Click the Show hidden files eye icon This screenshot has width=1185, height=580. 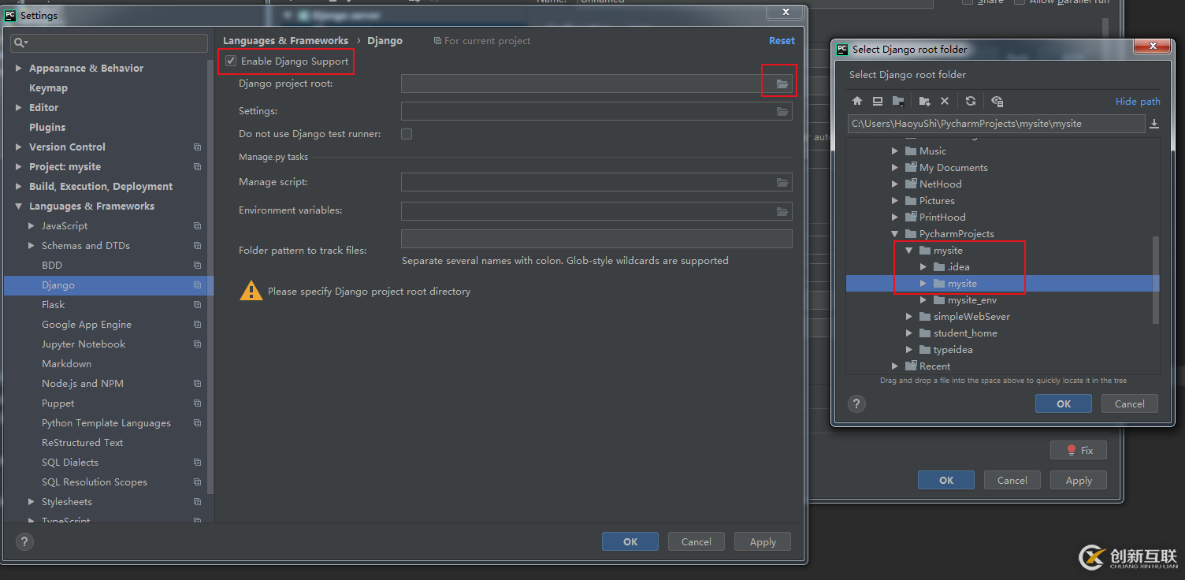(x=997, y=101)
